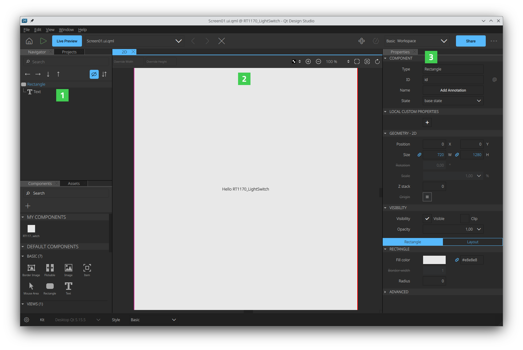Click the reset view refresh icon

[x=377, y=61]
